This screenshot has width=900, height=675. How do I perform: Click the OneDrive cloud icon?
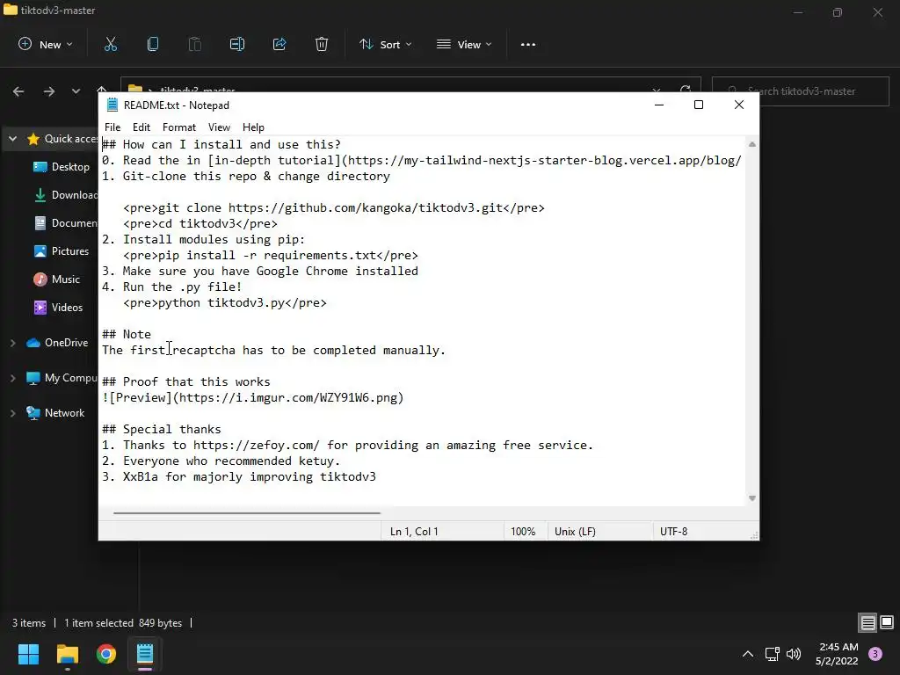[x=33, y=343]
